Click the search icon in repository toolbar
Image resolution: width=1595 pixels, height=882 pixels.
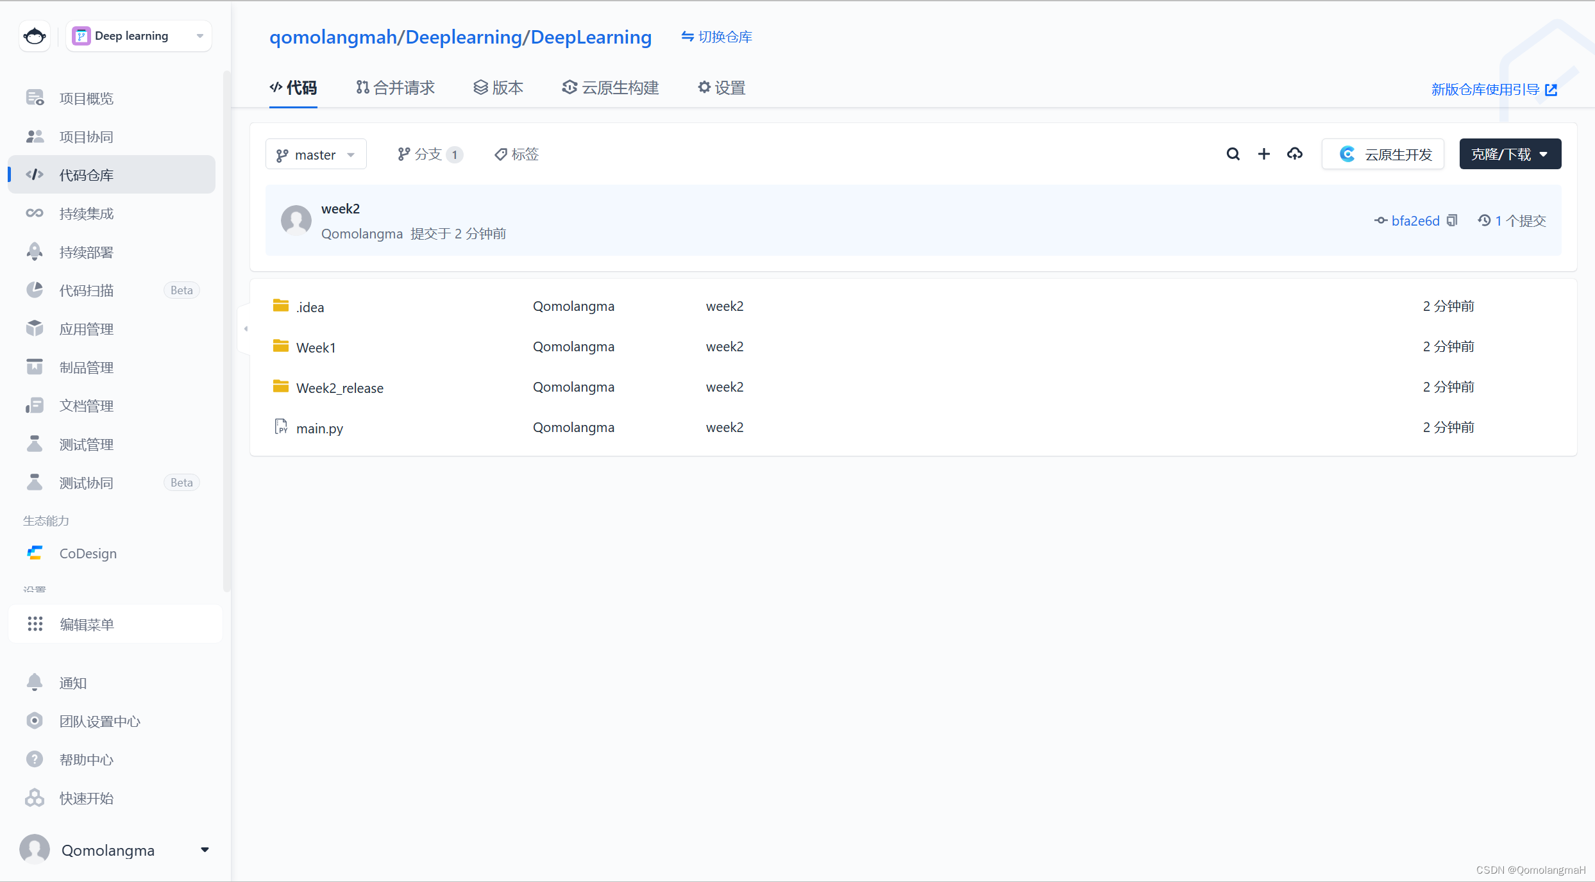click(1233, 154)
